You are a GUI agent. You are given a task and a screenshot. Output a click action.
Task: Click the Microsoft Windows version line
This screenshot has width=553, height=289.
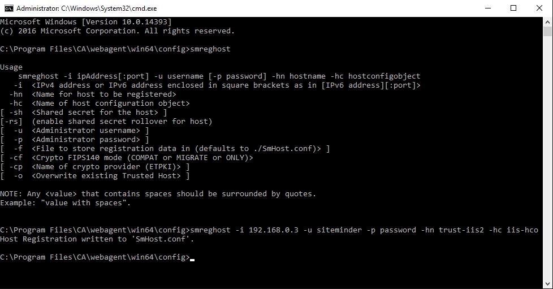[85, 22]
